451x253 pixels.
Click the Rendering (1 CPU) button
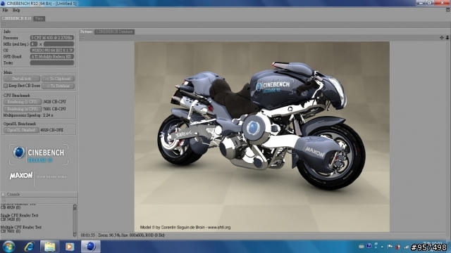coord(23,101)
